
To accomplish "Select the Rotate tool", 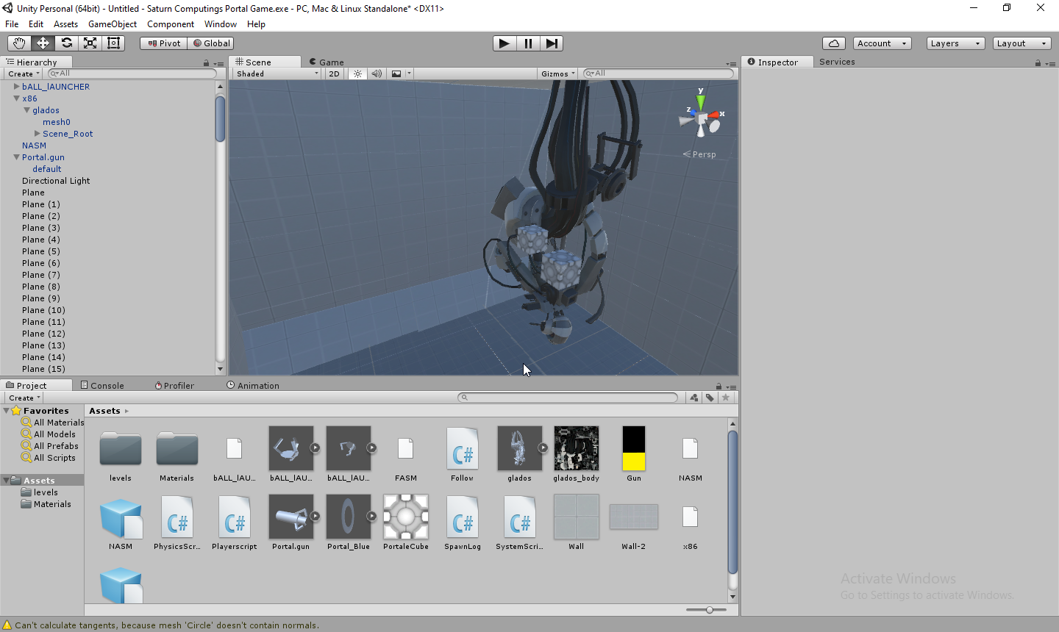I will click(x=66, y=43).
